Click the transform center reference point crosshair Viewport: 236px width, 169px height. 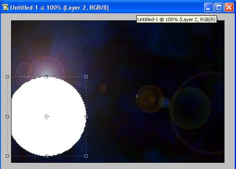[46, 116]
